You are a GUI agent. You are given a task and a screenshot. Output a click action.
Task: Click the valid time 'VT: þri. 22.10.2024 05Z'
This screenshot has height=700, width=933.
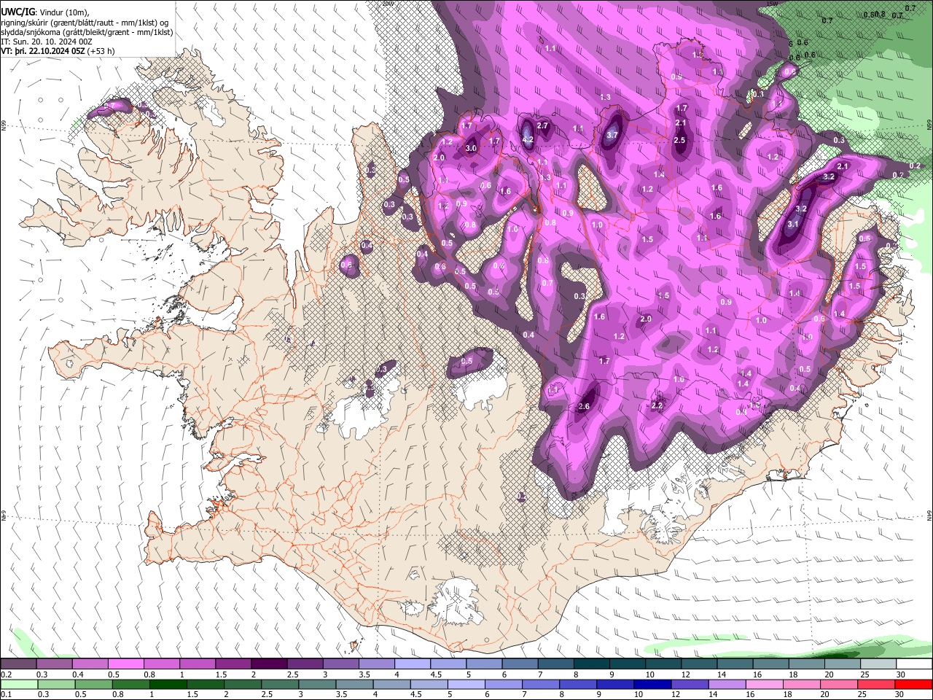[x=43, y=51]
